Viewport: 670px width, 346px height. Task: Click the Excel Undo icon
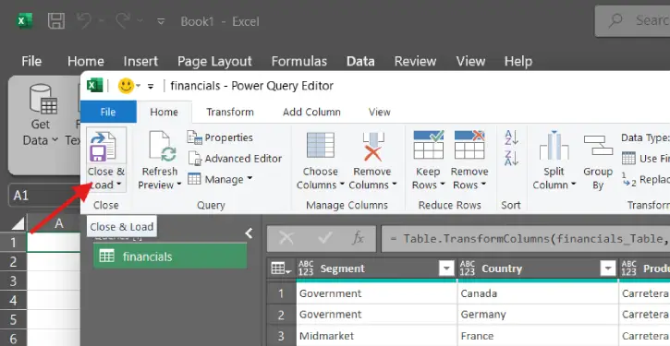[x=84, y=20]
